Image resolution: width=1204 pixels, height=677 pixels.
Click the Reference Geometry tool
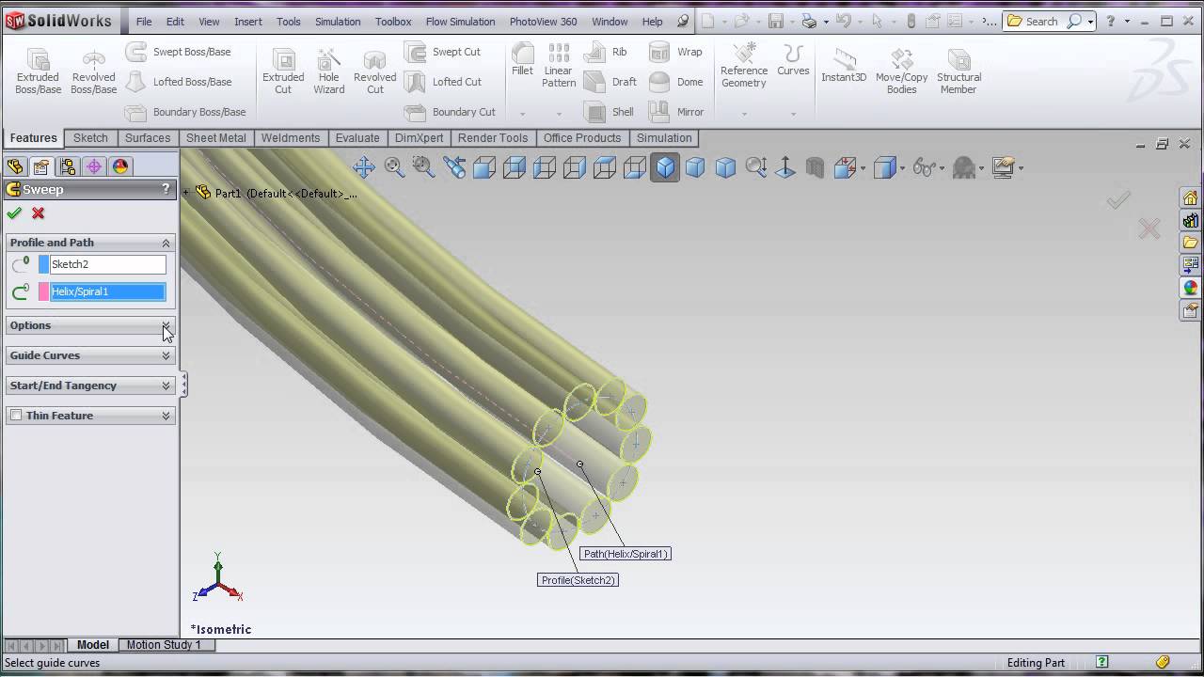coord(744,66)
